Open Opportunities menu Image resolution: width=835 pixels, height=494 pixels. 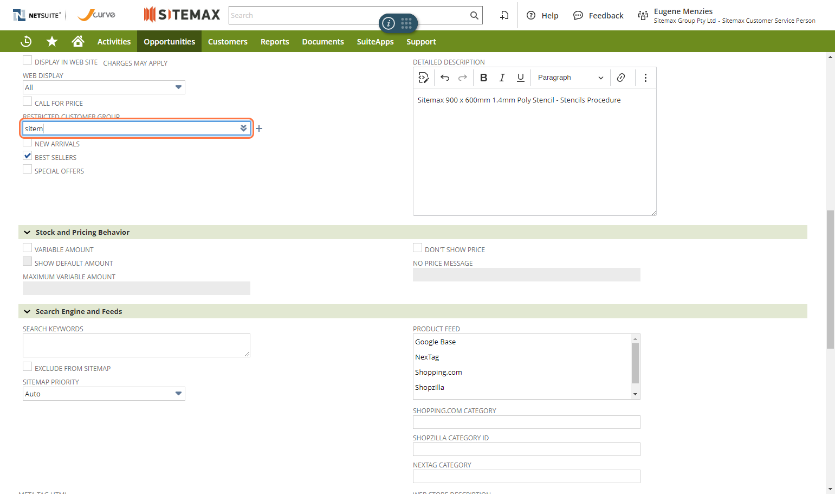[169, 41]
